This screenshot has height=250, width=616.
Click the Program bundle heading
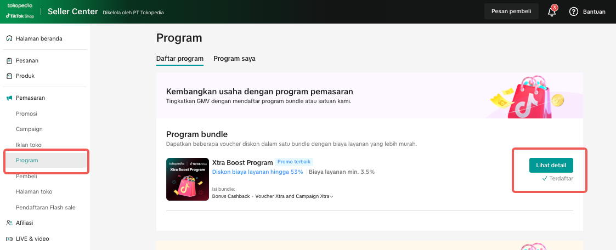click(x=197, y=134)
